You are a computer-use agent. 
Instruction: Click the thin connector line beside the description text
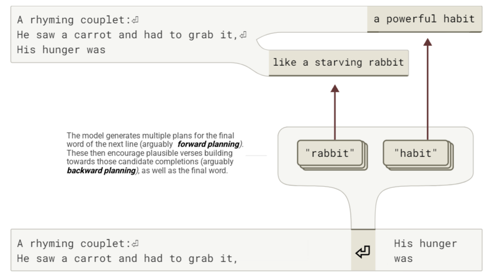[256, 155]
